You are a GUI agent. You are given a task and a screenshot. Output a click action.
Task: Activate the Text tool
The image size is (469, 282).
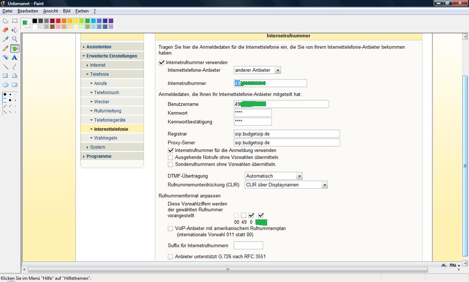point(15,57)
